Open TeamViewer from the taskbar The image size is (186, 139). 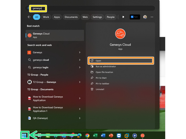coord(119,136)
